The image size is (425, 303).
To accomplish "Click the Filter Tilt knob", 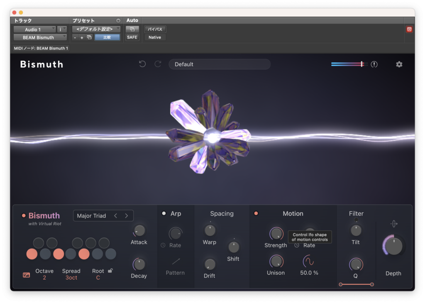I will (x=356, y=231).
